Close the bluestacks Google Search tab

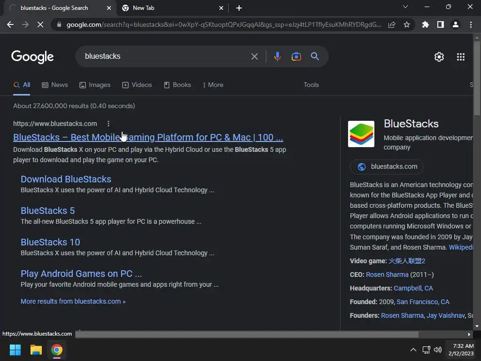coord(109,8)
